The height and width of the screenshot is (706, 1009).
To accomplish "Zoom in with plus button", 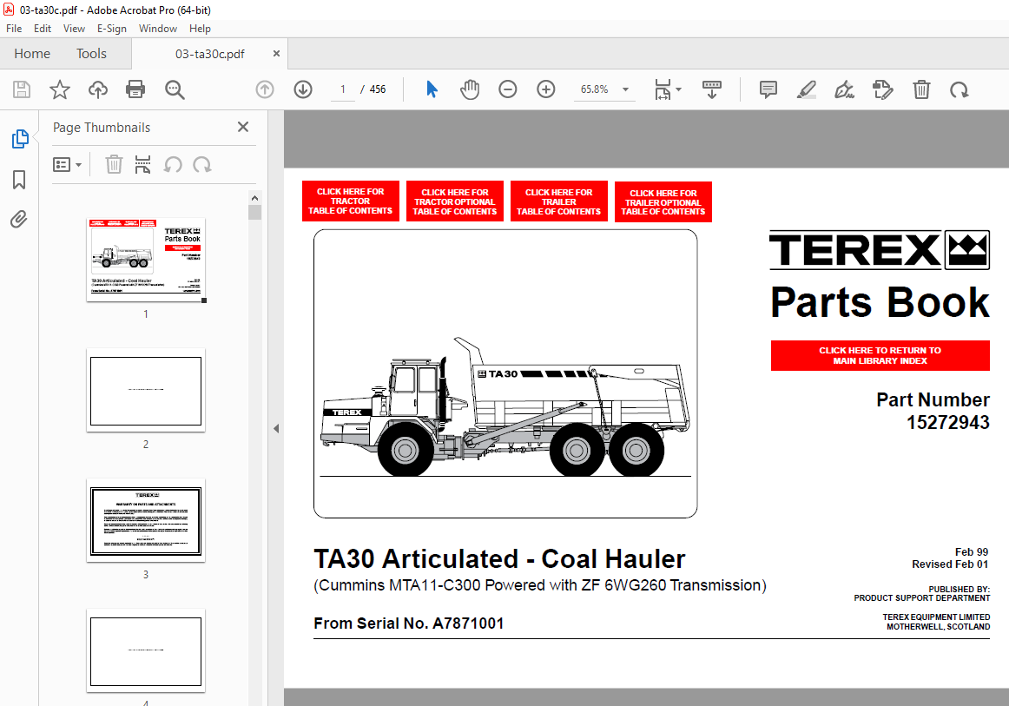I will pos(545,89).
